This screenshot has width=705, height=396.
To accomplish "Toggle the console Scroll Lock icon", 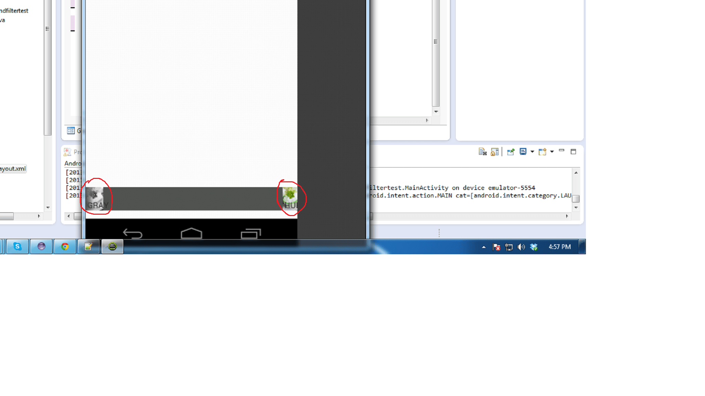I will point(495,152).
